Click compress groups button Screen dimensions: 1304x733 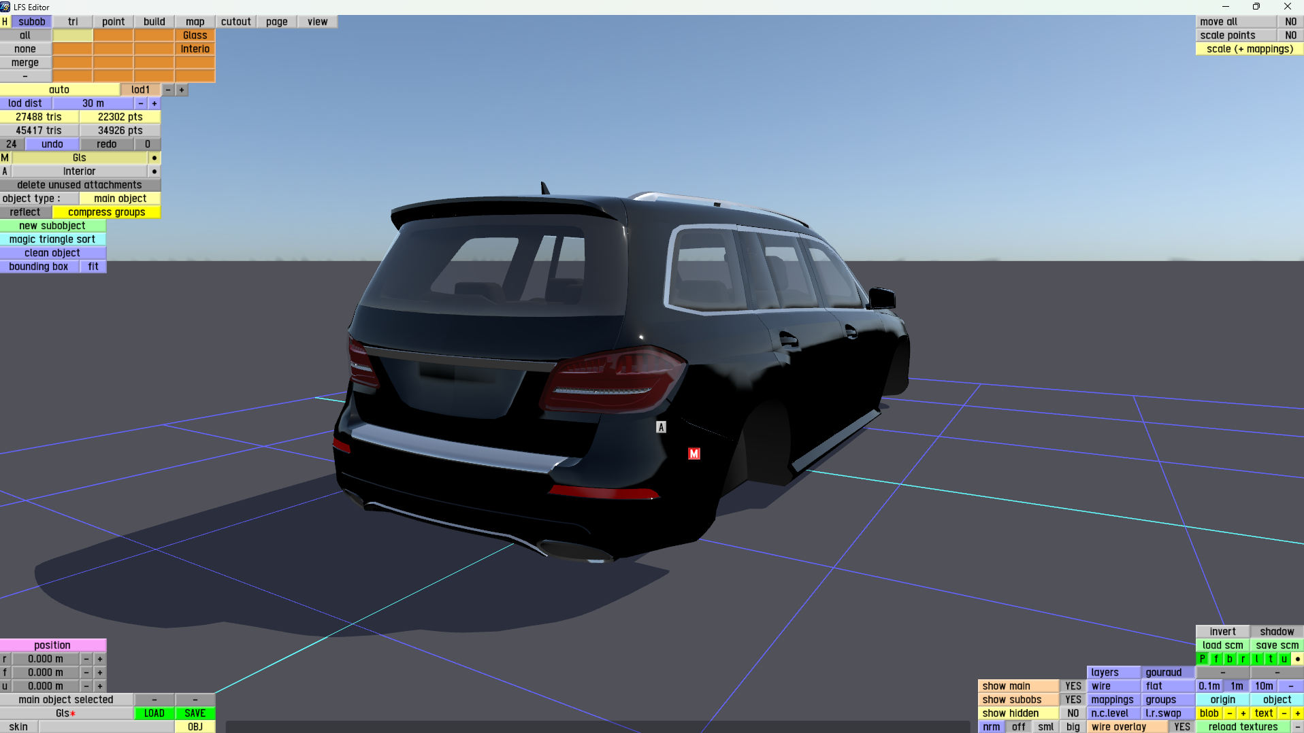point(107,212)
